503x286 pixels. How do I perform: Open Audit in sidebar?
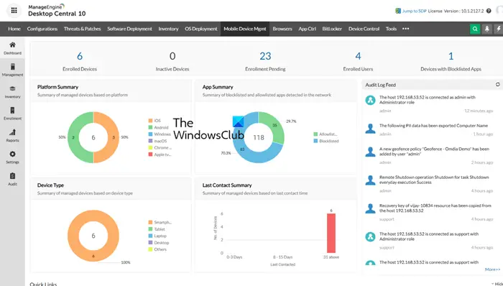12,179
